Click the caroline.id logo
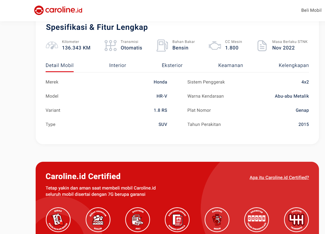The height and width of the screenshot is (234, 325). point(58,10)
